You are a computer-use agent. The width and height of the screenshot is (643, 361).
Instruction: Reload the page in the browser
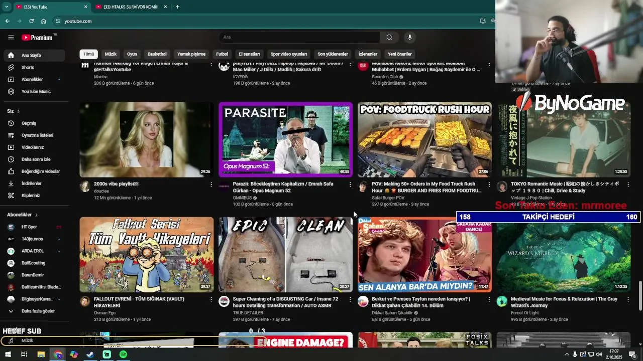(31, 21)
